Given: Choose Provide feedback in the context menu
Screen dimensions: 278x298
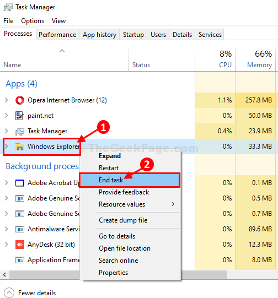Looking at the screenshot, I should (x=130, y=192).
